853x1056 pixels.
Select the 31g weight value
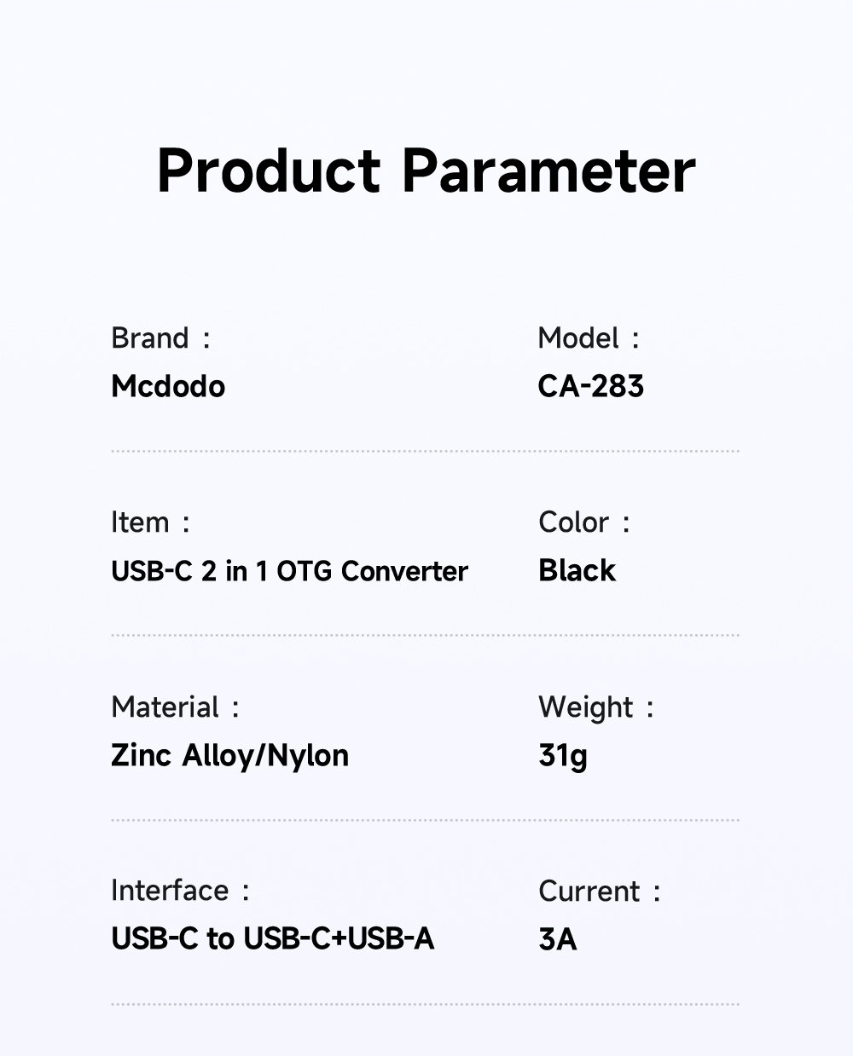point(563,755)
